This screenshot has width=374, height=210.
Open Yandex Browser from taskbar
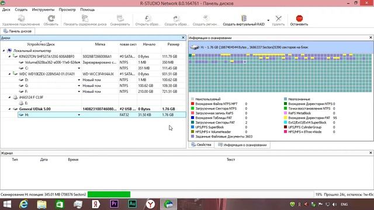pos(150,204)
